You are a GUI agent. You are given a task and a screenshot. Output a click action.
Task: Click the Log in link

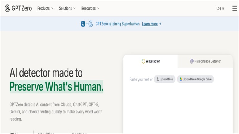220,8
